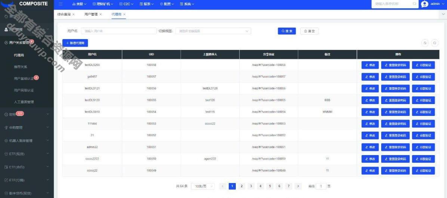Viewport: 447px width, 198px height.
Task: Open 人工重置管理 in sidebar submenu
Action: pos(24,102)
